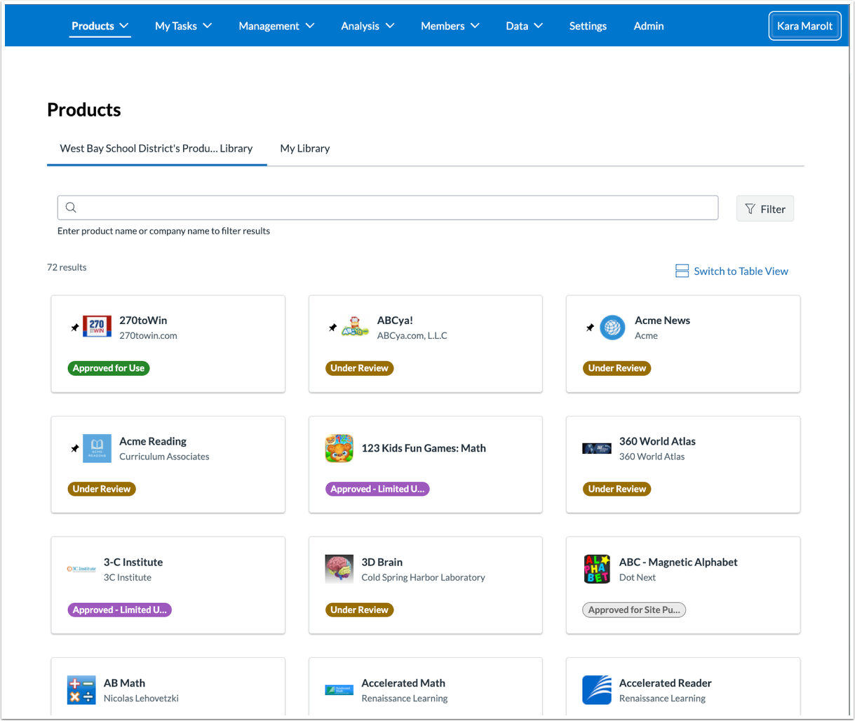Open the ABCya! product title
Image resolution: width=855 pixels, height=721 pixels.
395,321
